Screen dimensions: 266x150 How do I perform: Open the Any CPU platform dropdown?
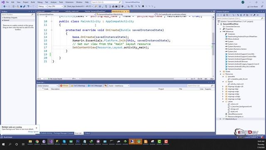point(55,7)
